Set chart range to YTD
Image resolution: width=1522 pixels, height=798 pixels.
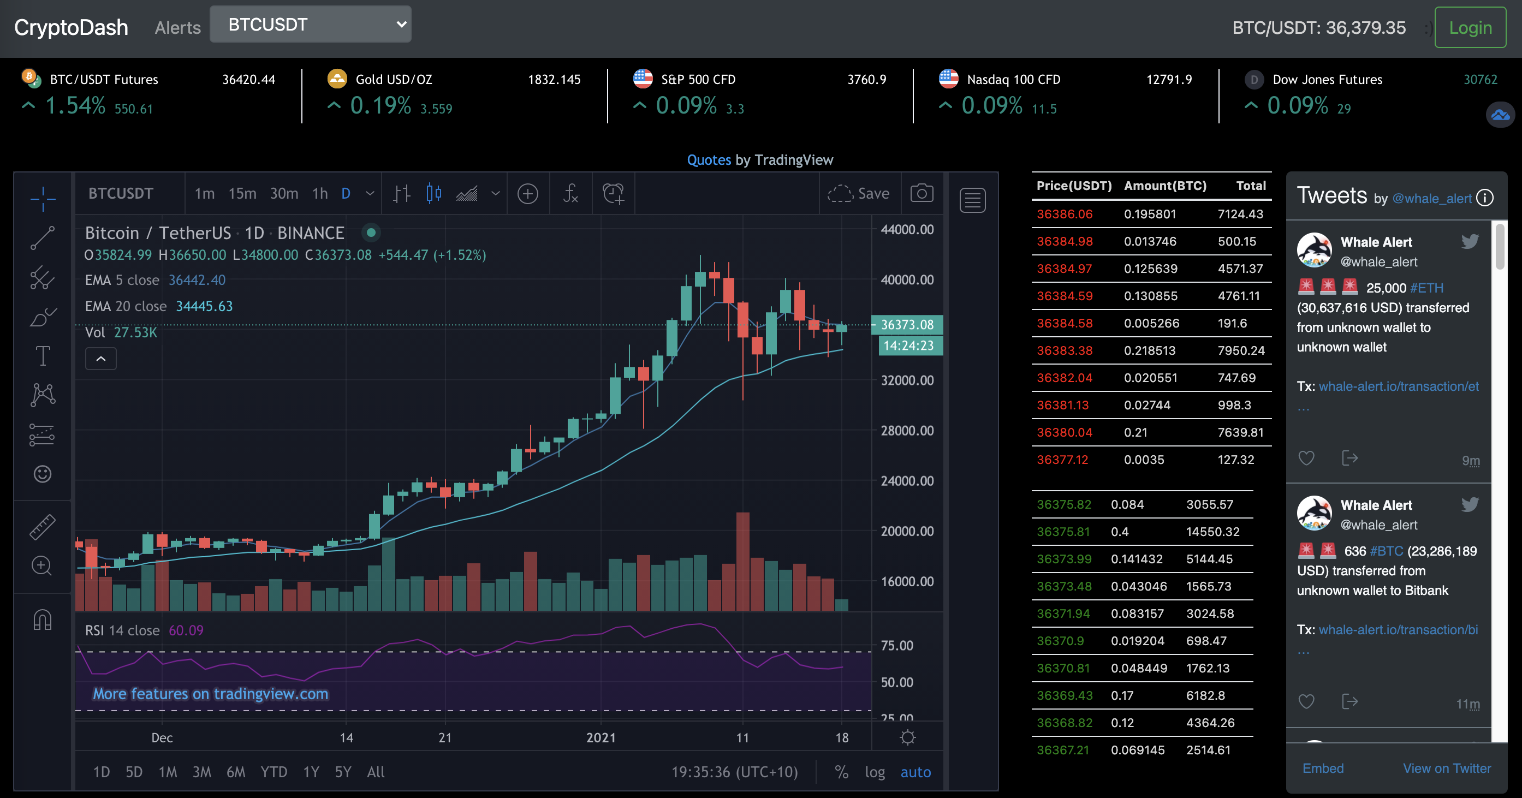point(274,772)
